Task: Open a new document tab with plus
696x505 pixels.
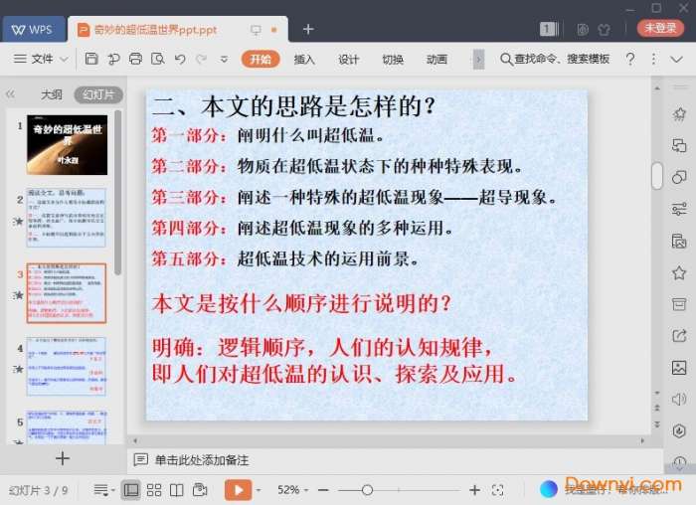Action: click(x=308, y=29)
